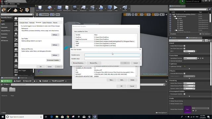Viewport: 212px width, 119px height.
Task: Collapse the Rendering section in World Settings
Action: (x=170, y=81)
